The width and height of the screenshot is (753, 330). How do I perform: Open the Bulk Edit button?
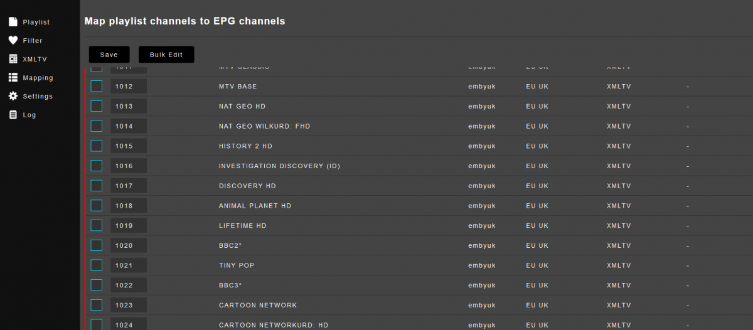[166, 55]
